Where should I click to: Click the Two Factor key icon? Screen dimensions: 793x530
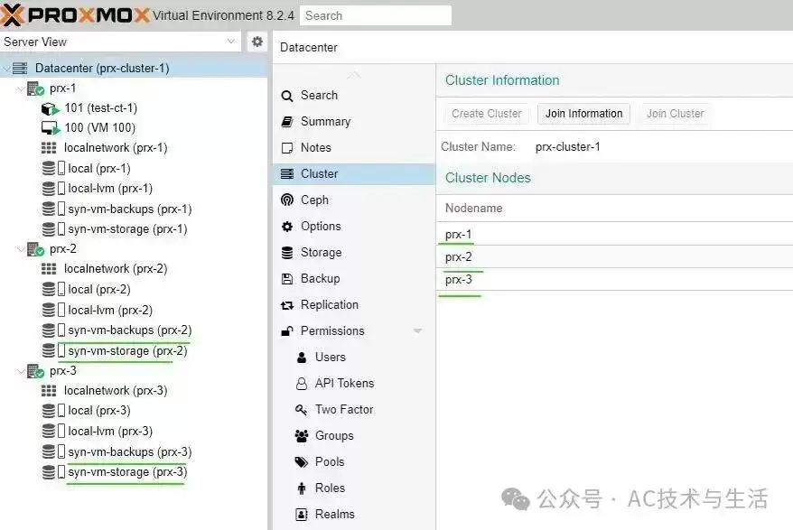[302, 410]
